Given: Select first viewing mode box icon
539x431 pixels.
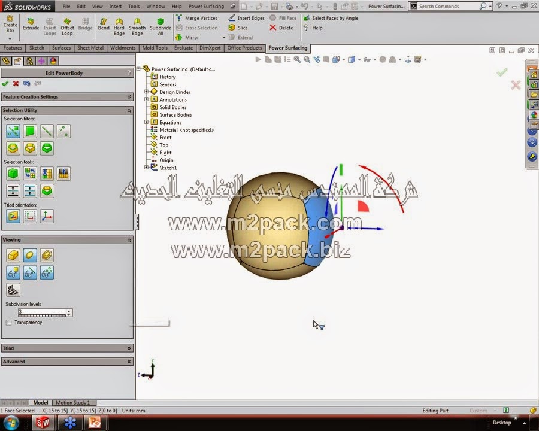Looking at the screenshot, I should pos(13,255).
